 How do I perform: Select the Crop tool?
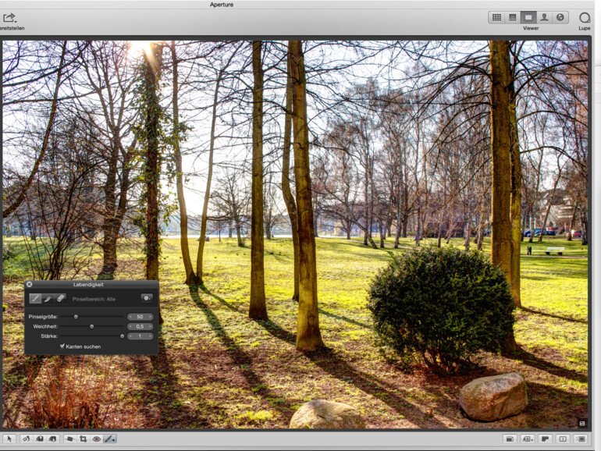pyautogui.click(x=83, y=439)
